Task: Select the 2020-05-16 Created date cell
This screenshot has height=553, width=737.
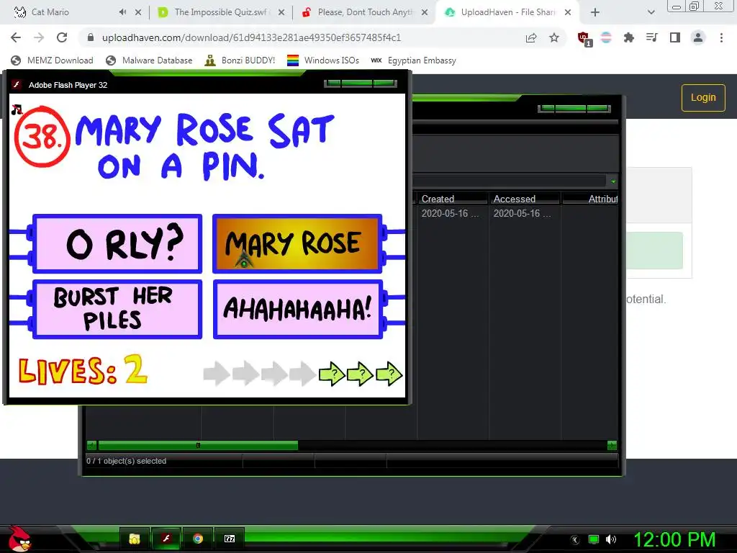Action: click(x=451, y=213)
